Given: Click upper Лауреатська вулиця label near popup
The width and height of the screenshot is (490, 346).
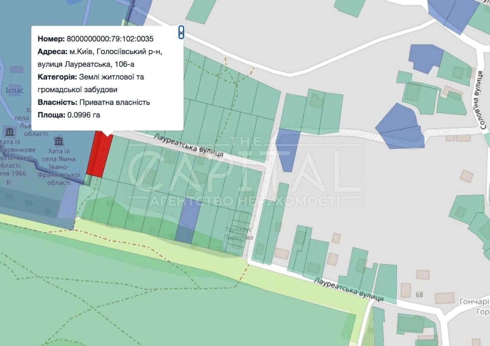Looking at the screenshot, I should click(188, 145).
